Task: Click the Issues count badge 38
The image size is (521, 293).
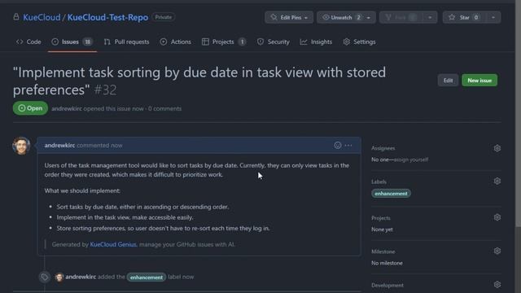Action: (87, 42)
